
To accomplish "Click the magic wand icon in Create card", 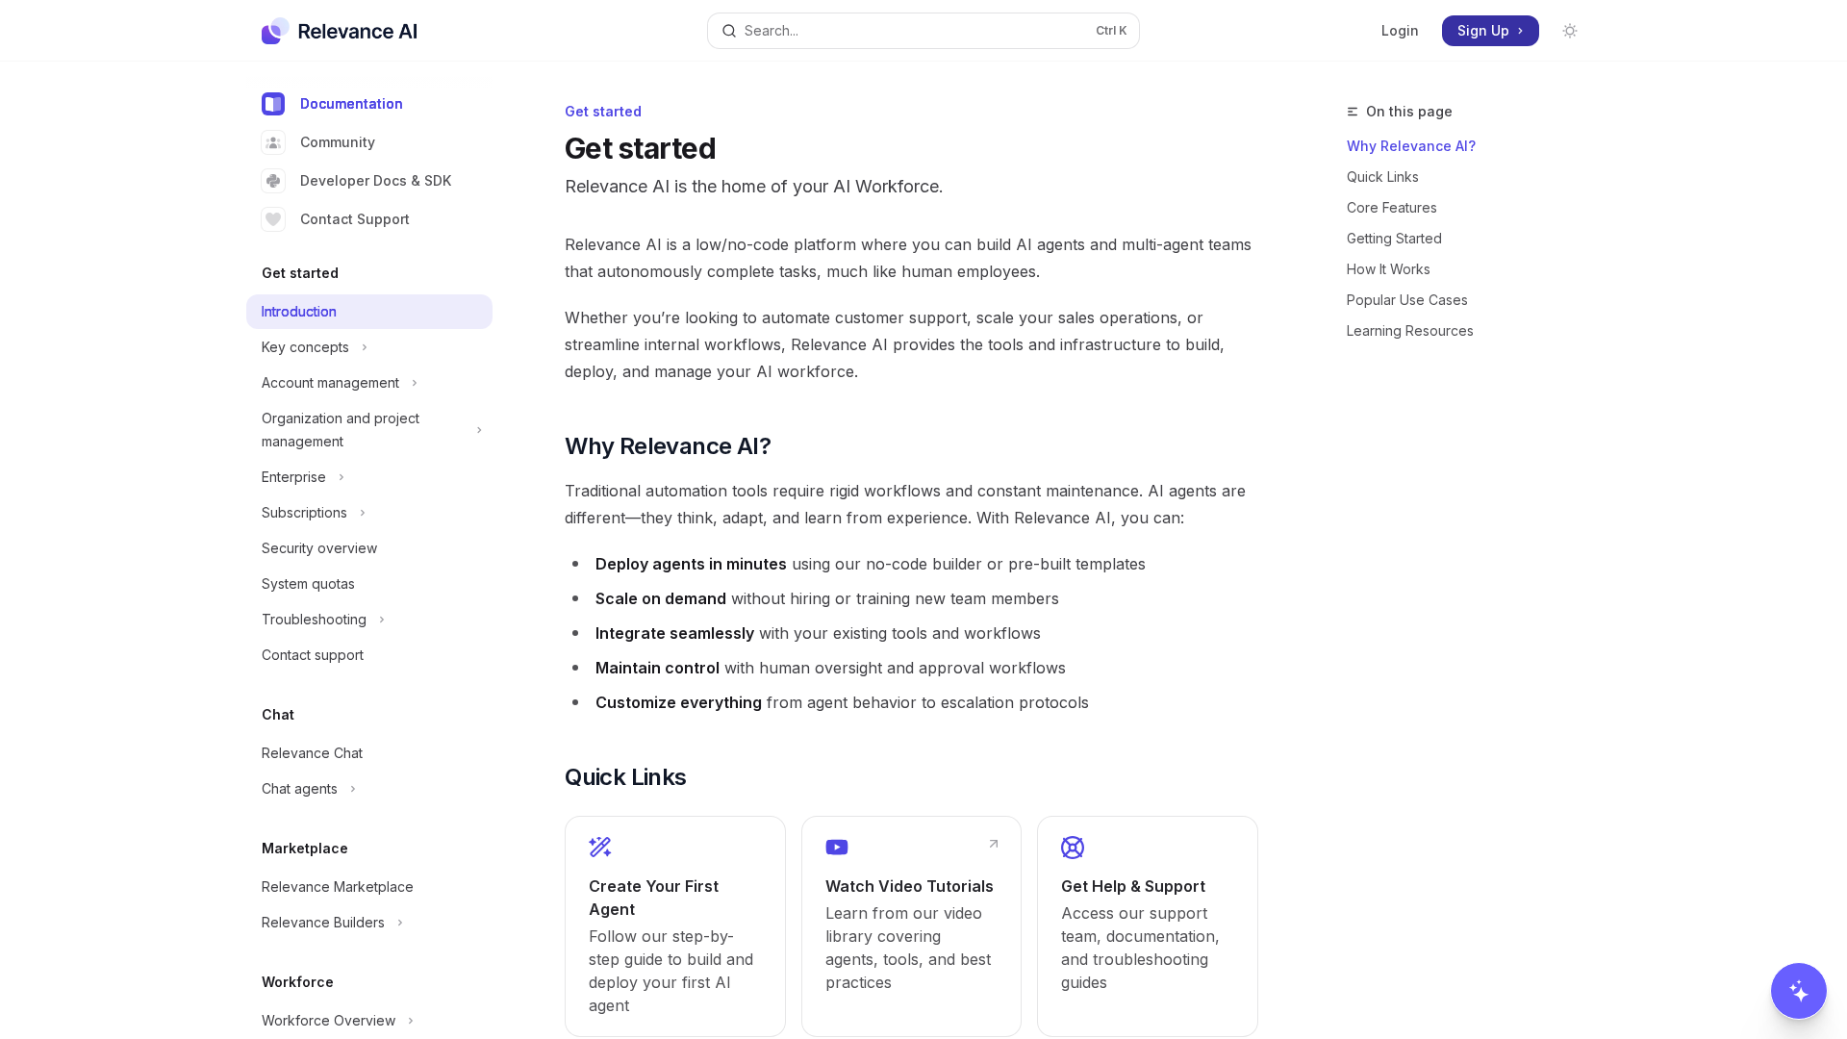I will click(600, 847).
